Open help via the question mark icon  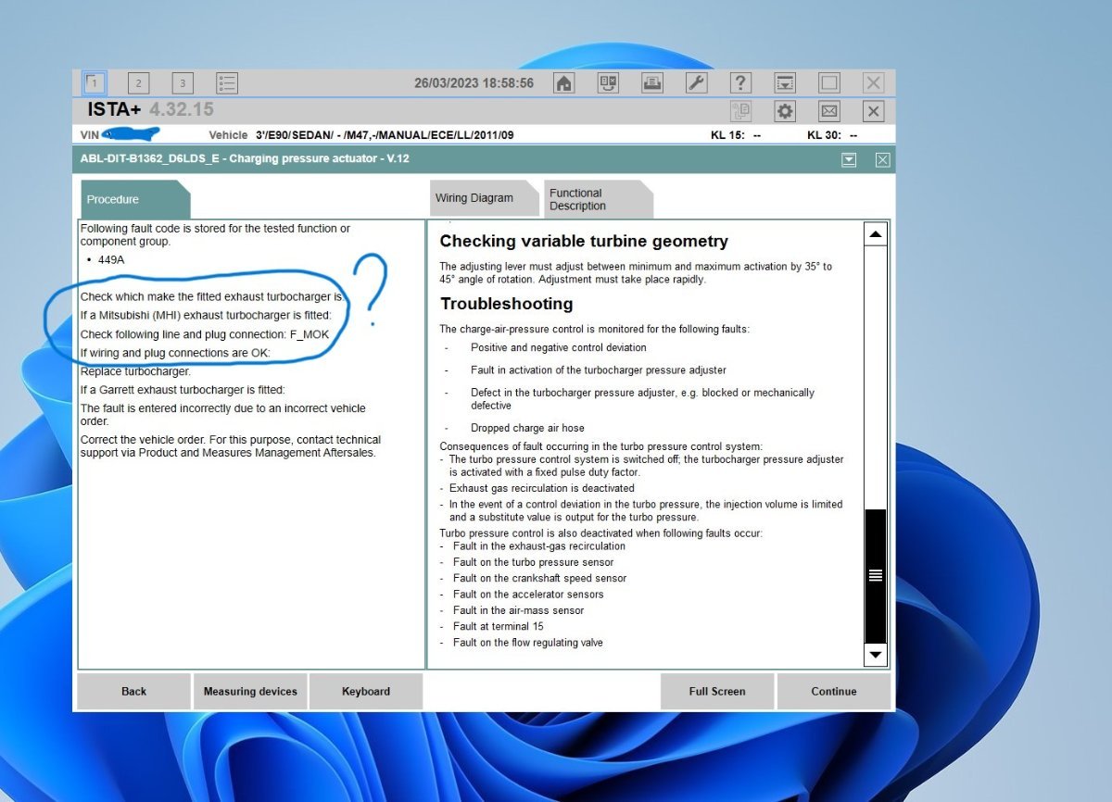click(x=740, y=83)
